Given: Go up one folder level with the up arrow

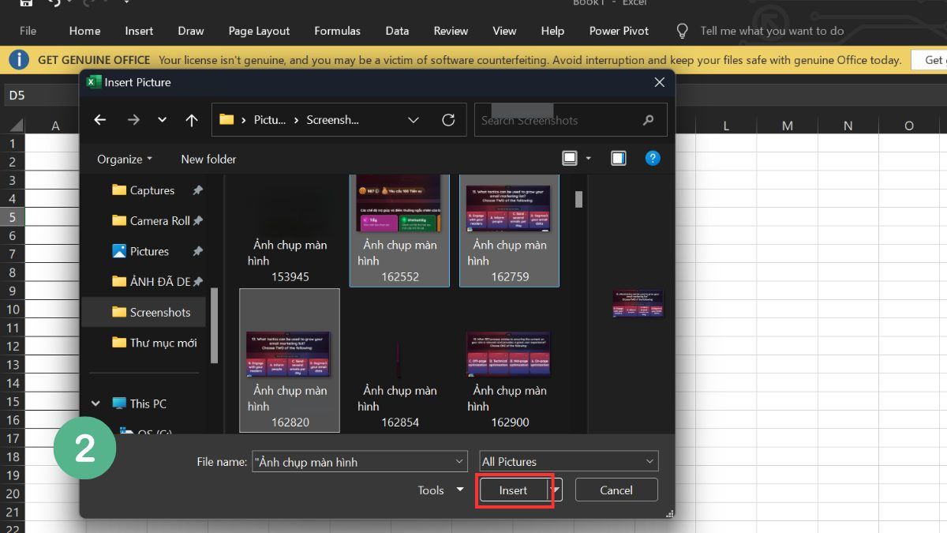Looking at the screenshot, I should (x=191, y=119).
